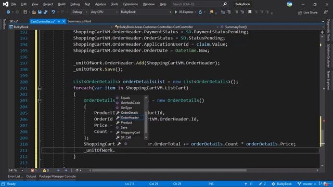Screen dimensions: 333x187
Task: Click the New Project toolbar icon
Action: 25,12
